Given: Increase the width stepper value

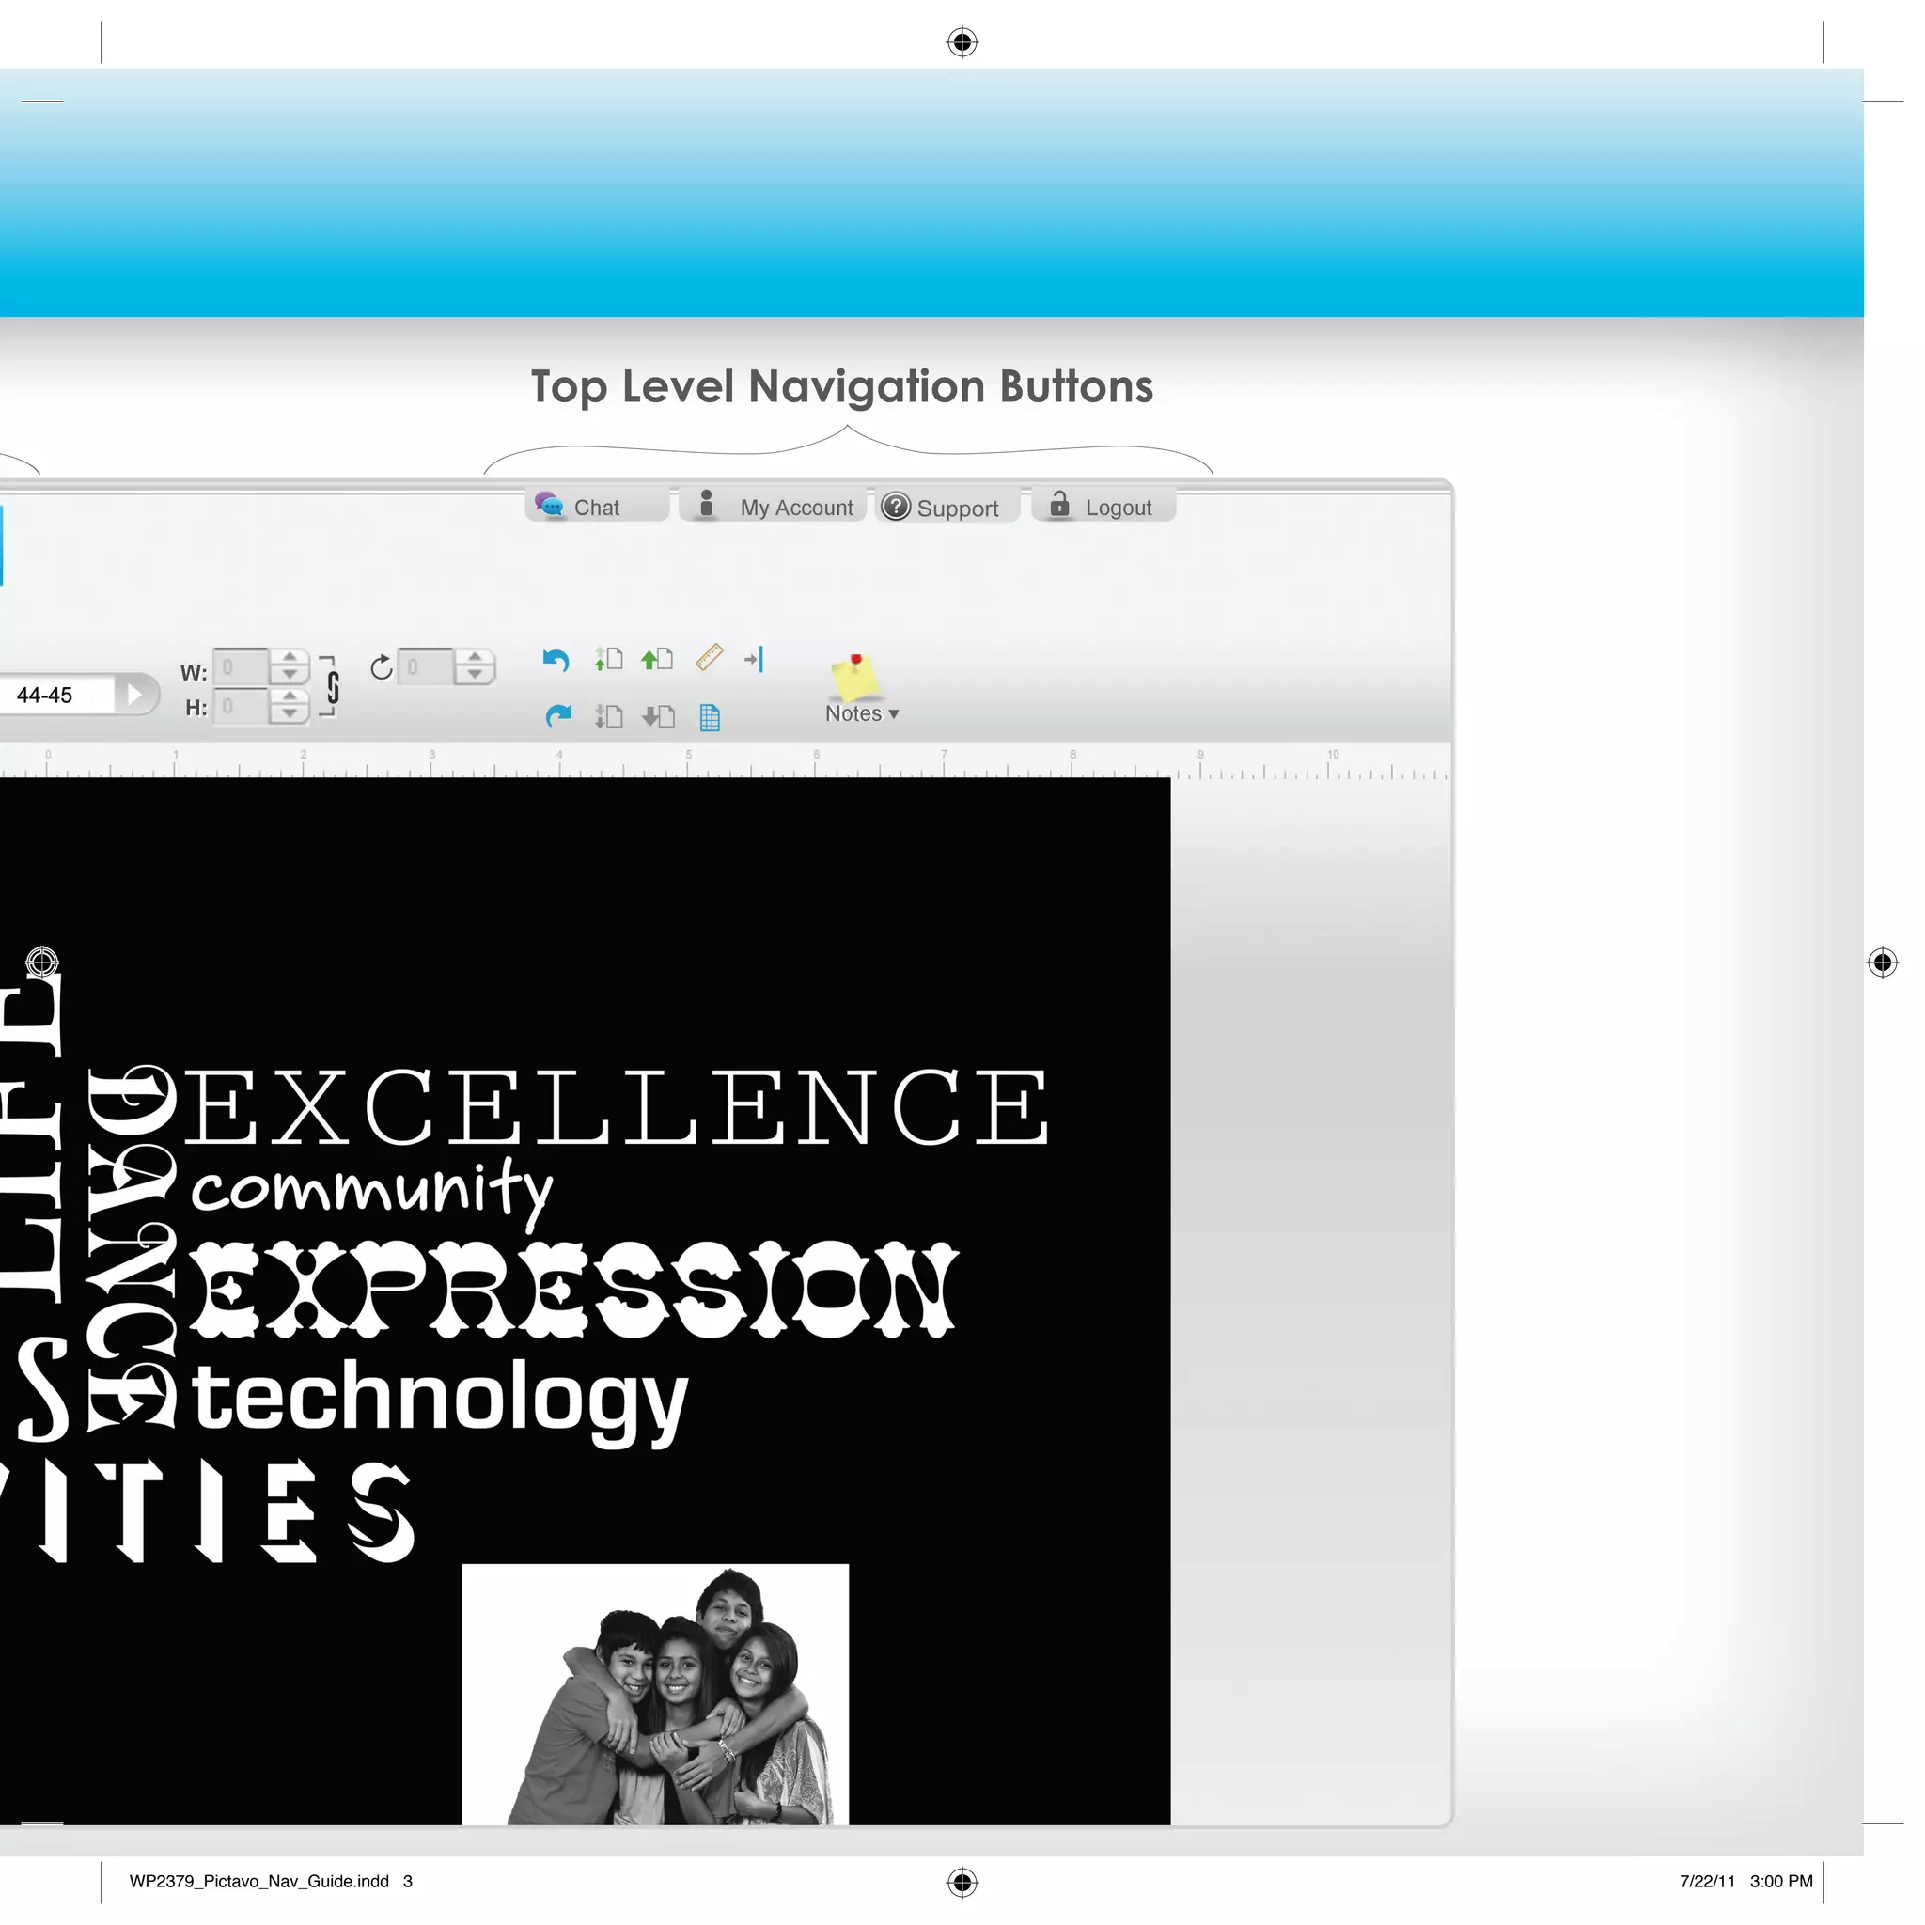Looking at the screenshot, I should 289,658.
